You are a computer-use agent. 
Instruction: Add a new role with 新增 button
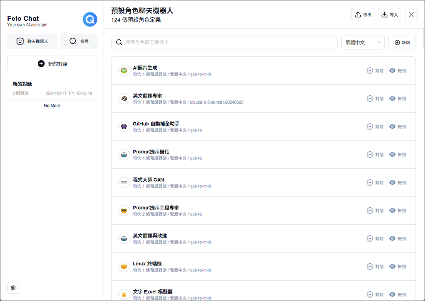pyautogui.click(x=402, y=43)
